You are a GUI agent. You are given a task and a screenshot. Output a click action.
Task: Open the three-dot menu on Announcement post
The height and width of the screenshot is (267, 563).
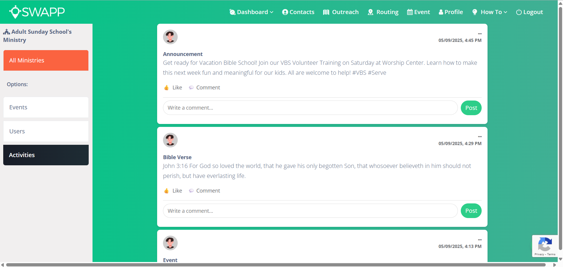click(480, 34)
